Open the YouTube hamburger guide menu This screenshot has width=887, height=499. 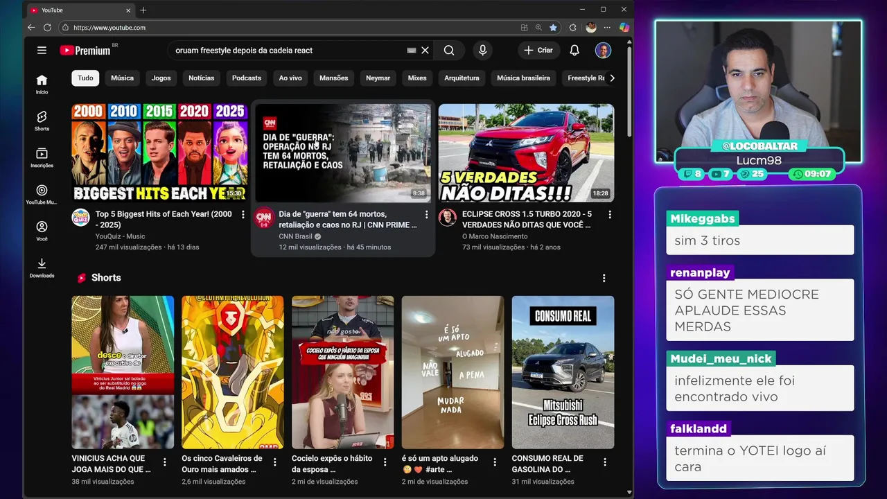(x=42, y=51)
